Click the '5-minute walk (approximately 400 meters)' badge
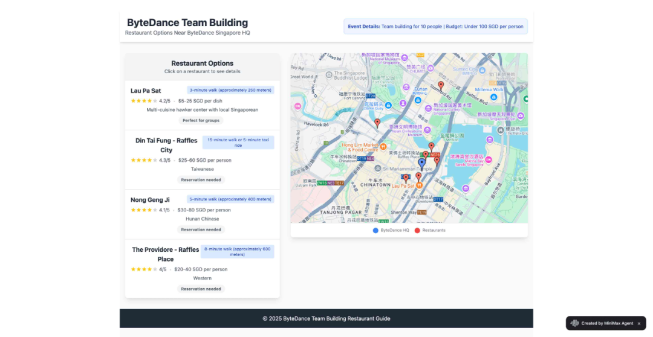 [x=230, y=199]
